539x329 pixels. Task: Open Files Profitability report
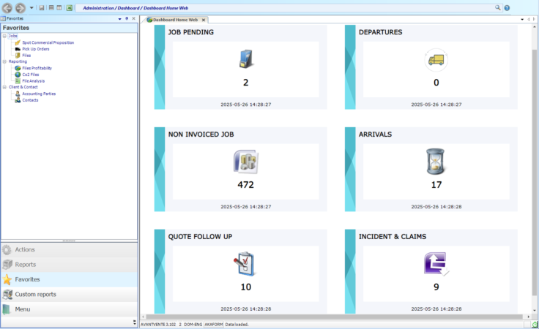[x=37, y=68]
